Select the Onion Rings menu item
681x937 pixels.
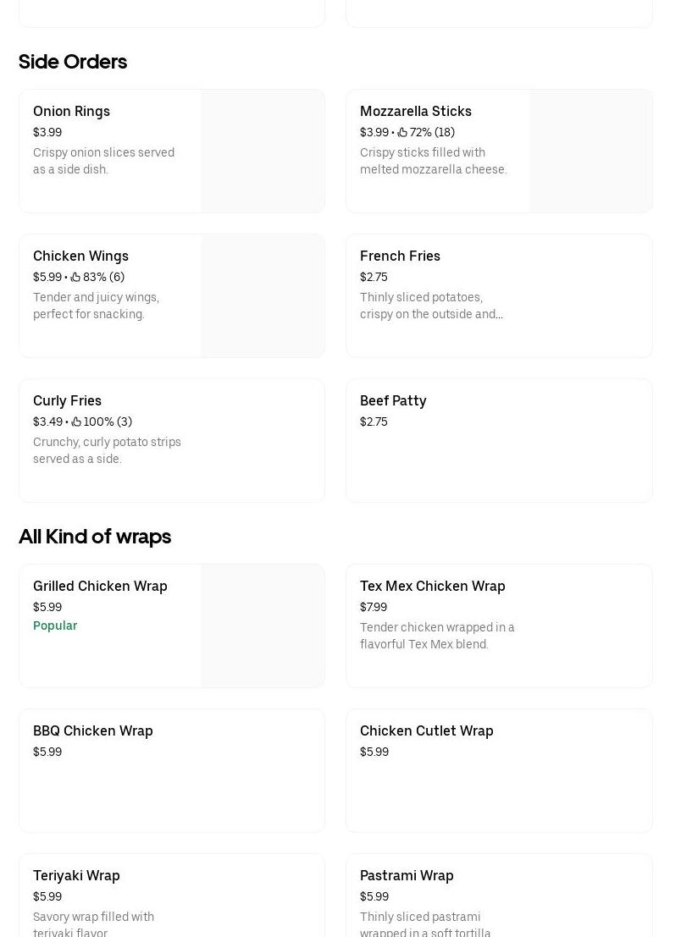(110, 151)
